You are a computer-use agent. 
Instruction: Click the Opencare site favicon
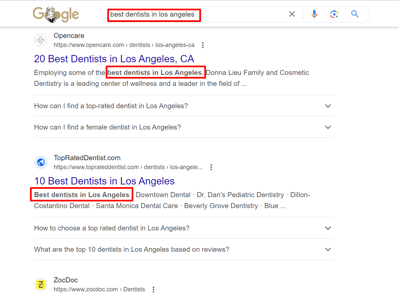[41, 40]
